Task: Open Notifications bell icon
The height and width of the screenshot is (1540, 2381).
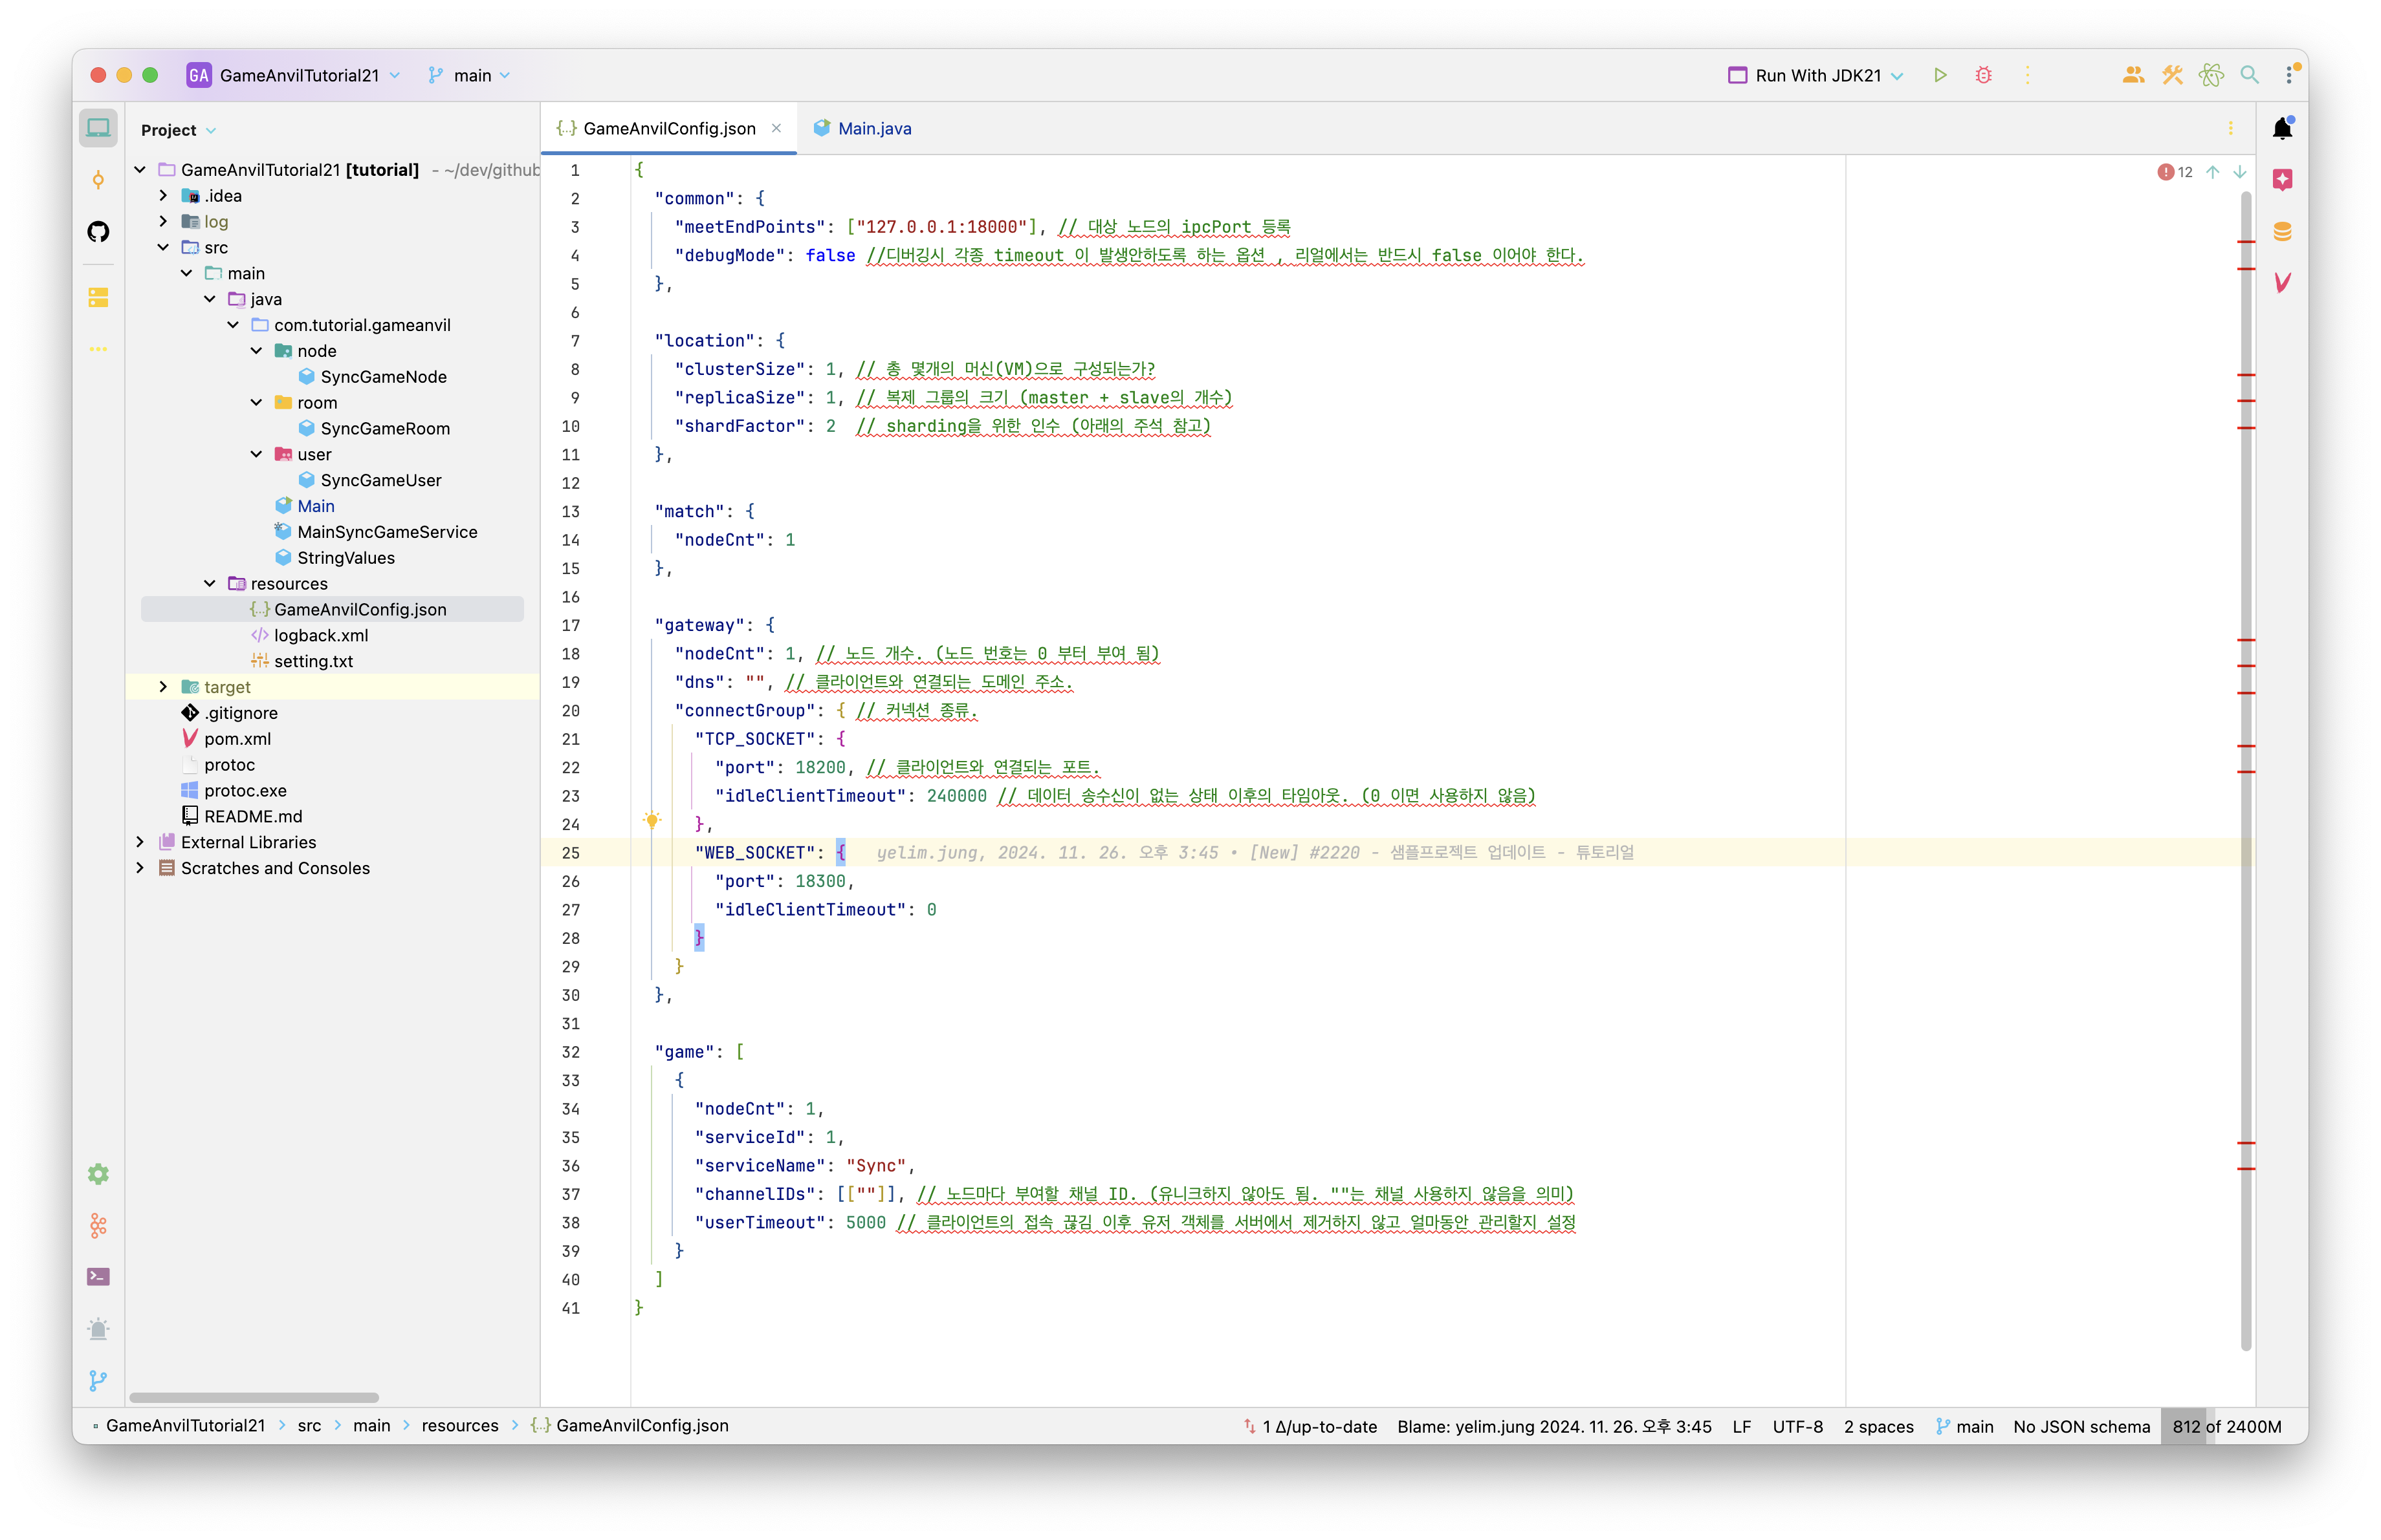Action: (2283, 128)
